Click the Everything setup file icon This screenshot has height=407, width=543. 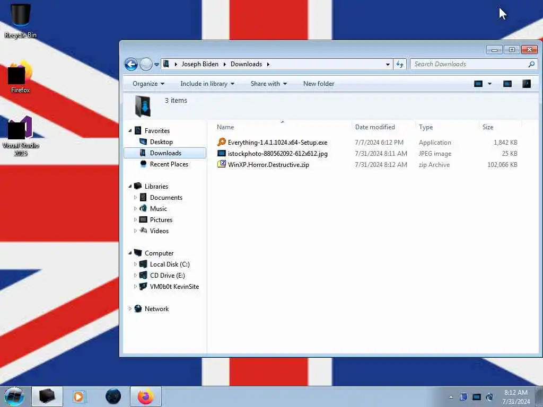pos(222,142)
